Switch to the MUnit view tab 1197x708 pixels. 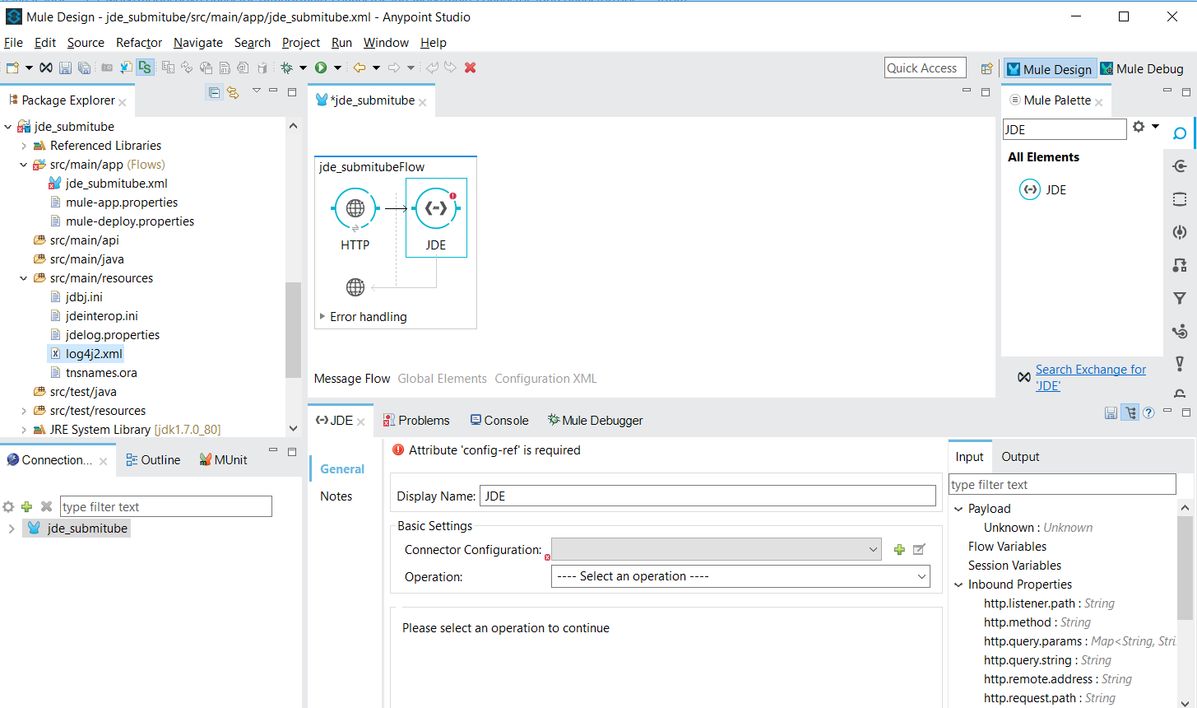pyautogui.click(x=223, y=460)
